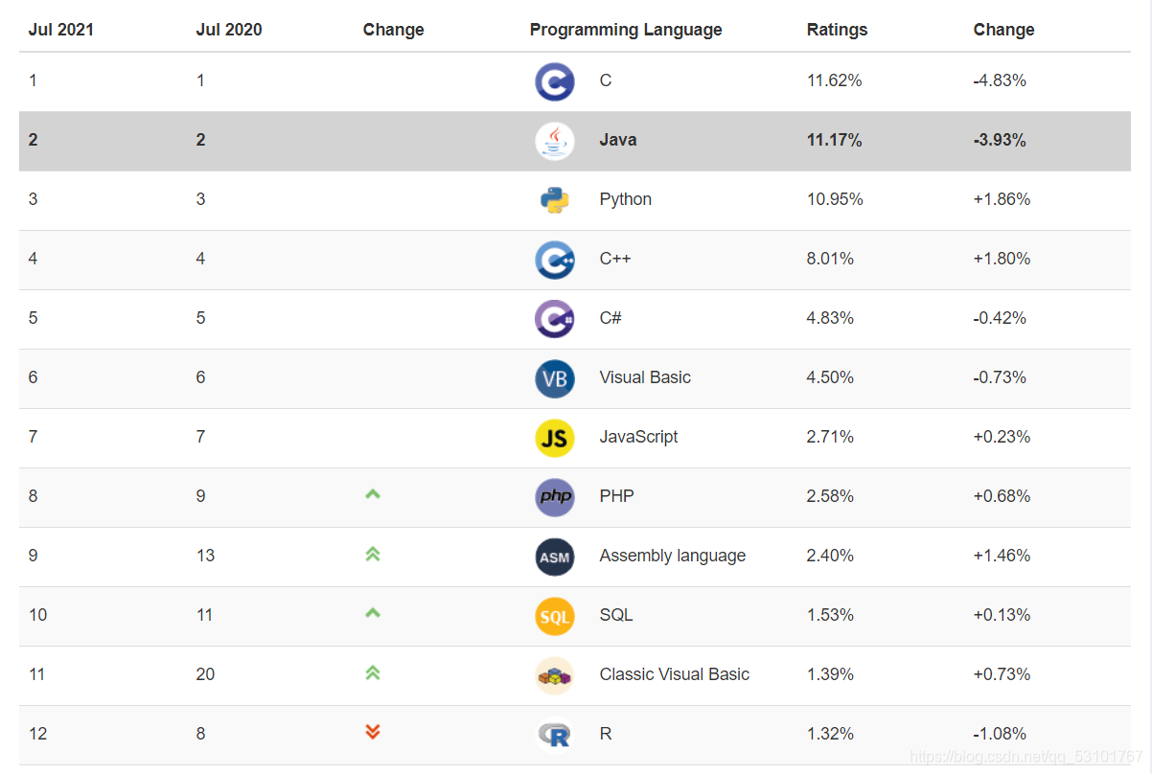Click double up arrow in Classic Visual Basic row
Screen dimensions: 1152x774
pos(373,672)
